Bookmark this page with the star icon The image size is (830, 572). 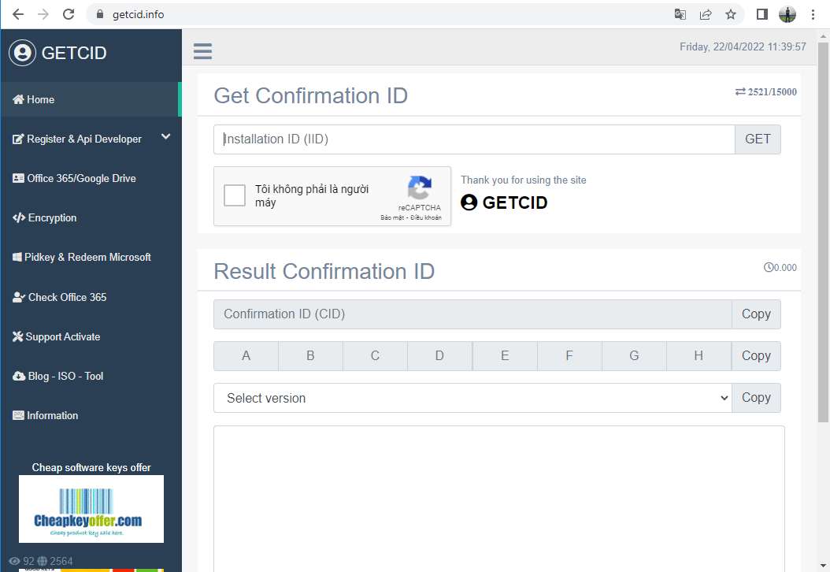[x=731, y=14]
